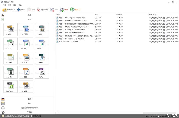Screen dimensions: 179x118
Task: Toggle the after-conversion checkbox in status bar
Action: pos(159,116)
